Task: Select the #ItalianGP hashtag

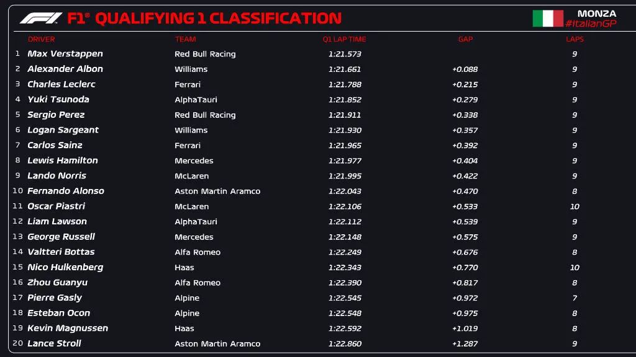Action: (591, 24)
